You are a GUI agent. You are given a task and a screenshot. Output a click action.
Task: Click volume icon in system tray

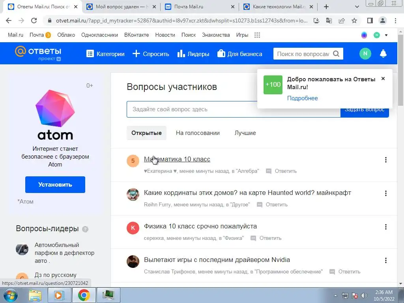364,295
